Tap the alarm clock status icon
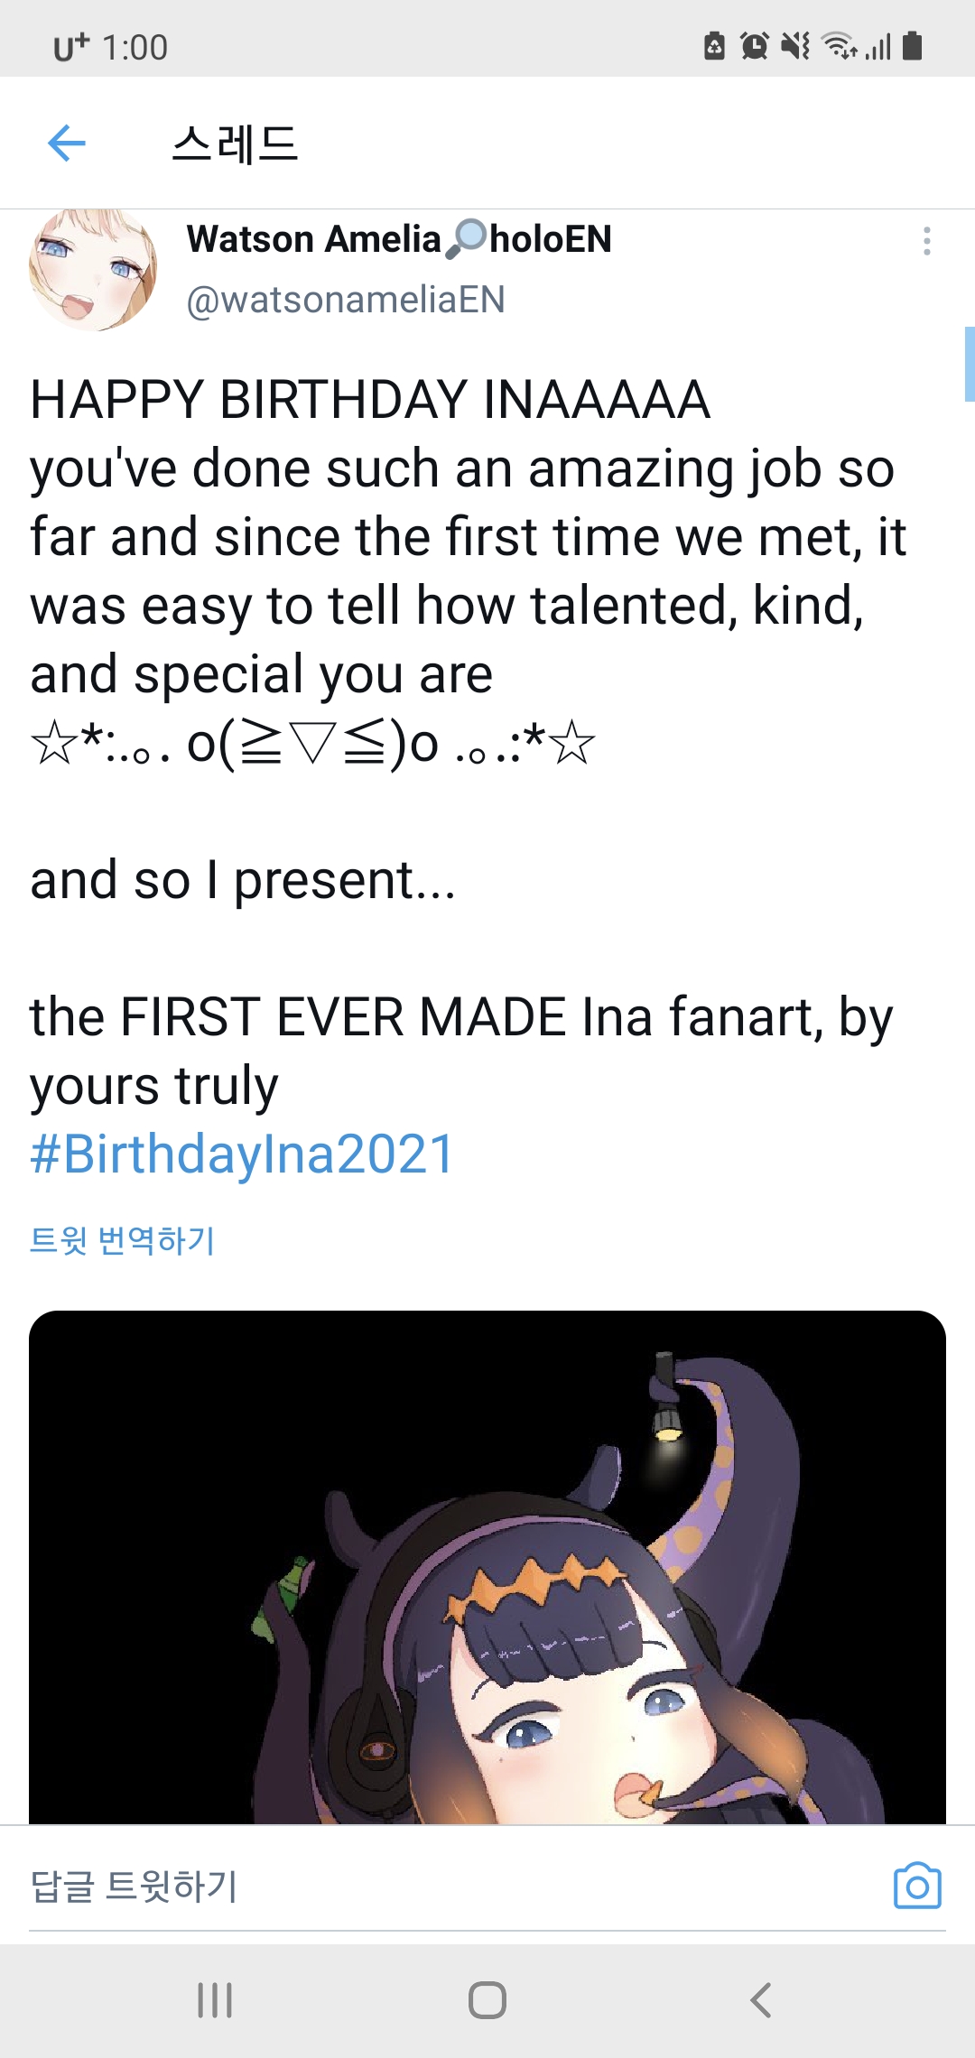 [754, 45]
